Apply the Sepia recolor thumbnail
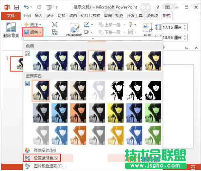201x171 pixels. tap(78, 91)
